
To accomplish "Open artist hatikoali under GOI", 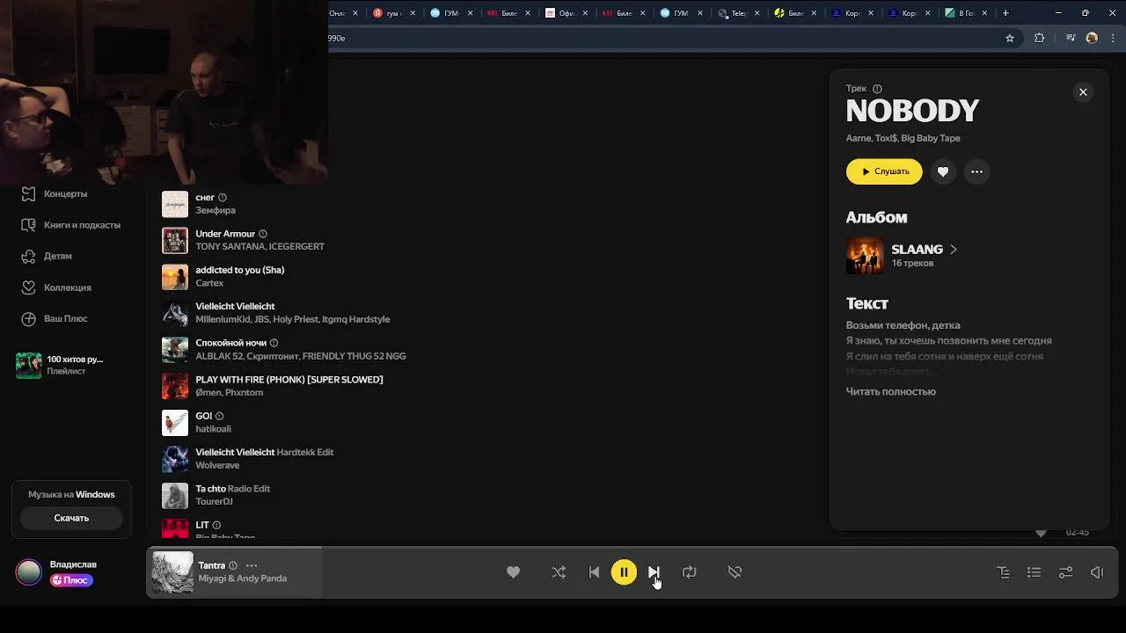I will pyautogui.click(x=213, y=429).
